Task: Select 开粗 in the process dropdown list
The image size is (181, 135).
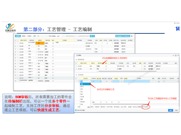Action: click(85, 84)
